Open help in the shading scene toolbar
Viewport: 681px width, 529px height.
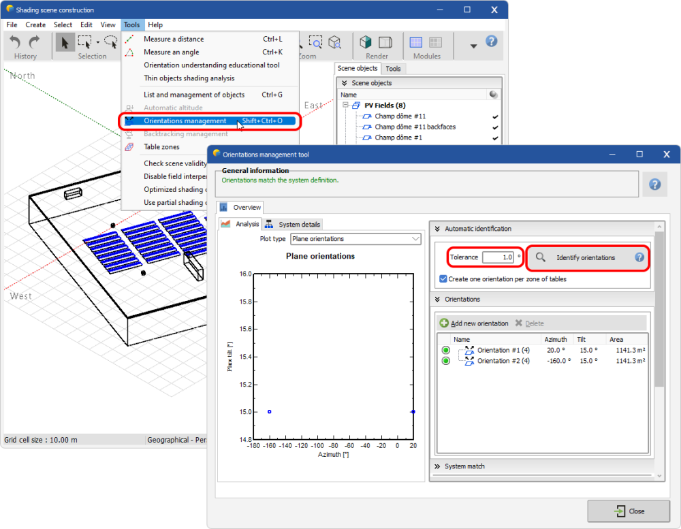(492, 42)
